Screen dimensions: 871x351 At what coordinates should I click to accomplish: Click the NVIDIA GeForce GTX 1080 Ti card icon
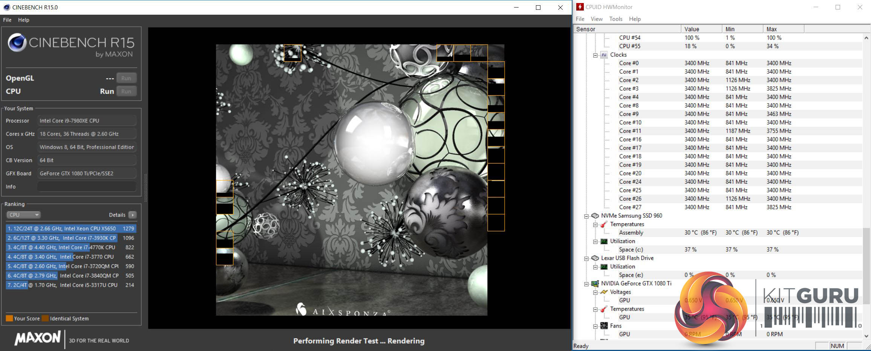(595, 284)
